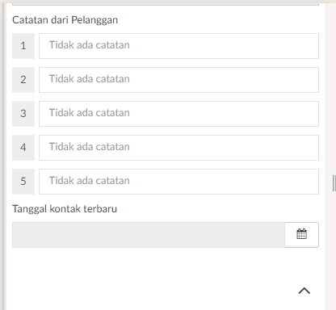Select the number 5 note label
Image resolution: width=336 pixels, height=310 pixels.
tap(23, 182)
